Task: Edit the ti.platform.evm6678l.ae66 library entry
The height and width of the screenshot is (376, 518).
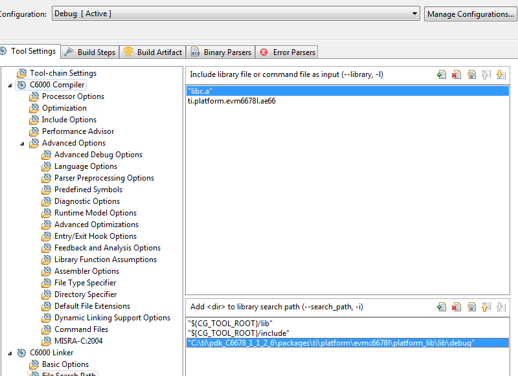Action: pos(471,74)
